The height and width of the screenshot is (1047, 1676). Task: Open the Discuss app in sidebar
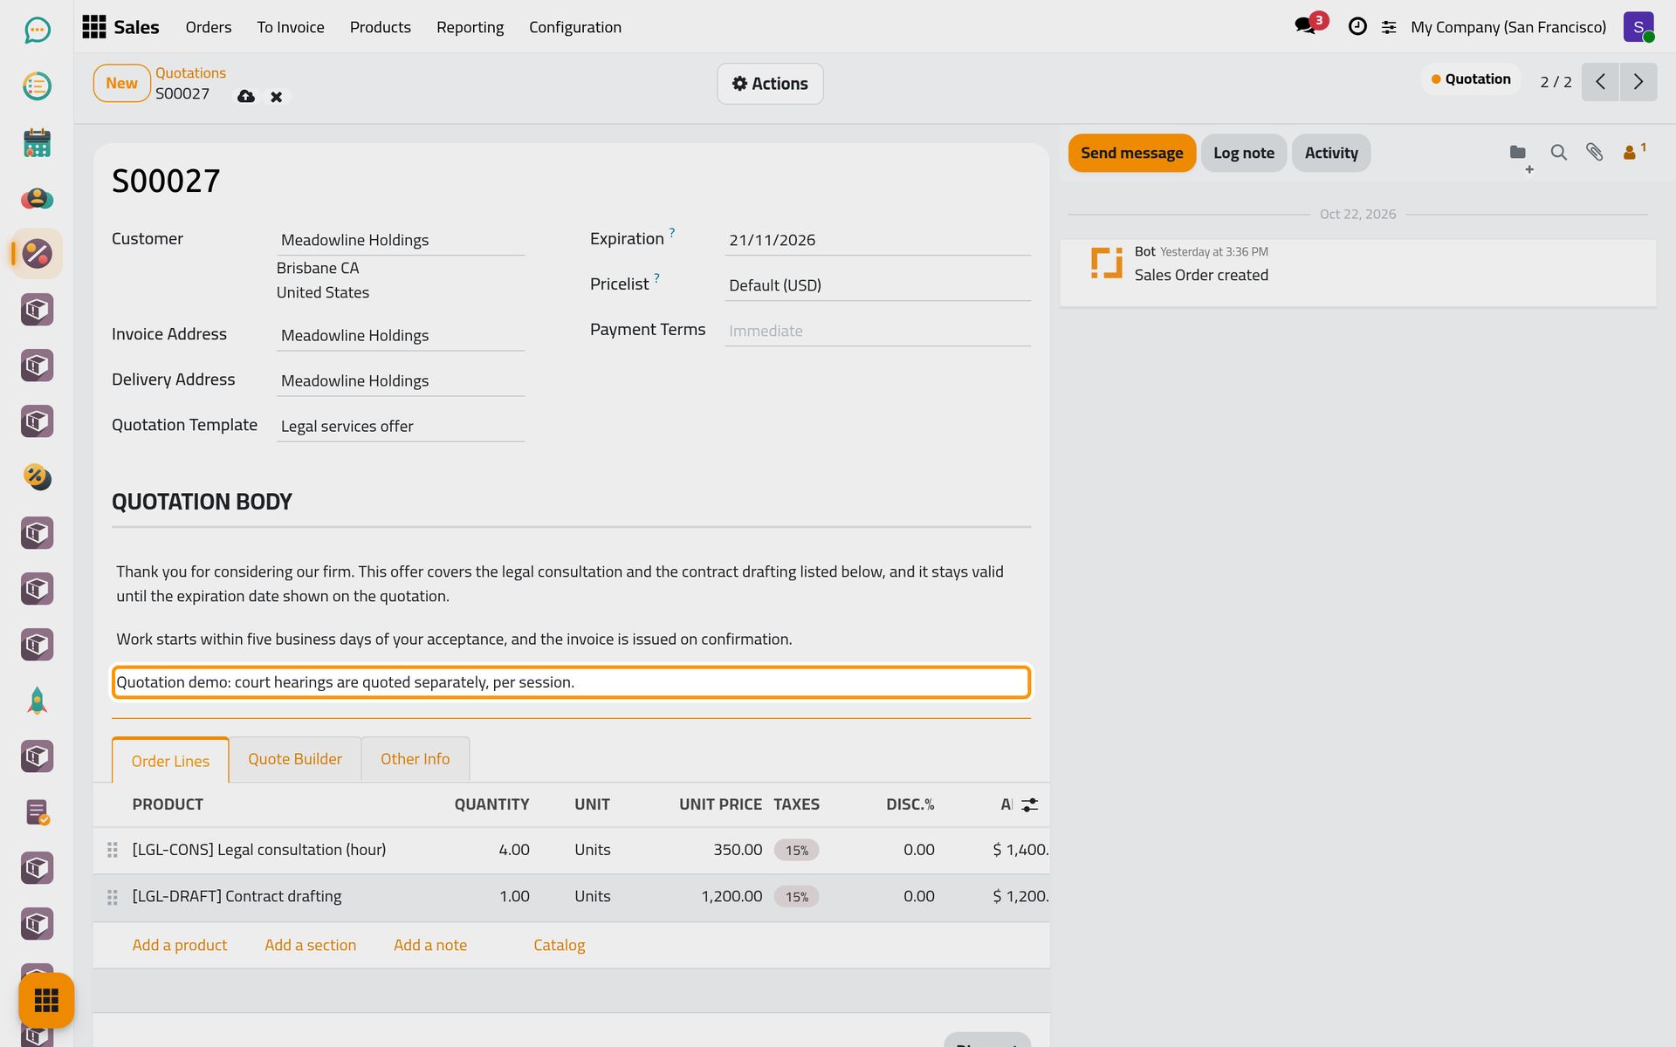37,31
